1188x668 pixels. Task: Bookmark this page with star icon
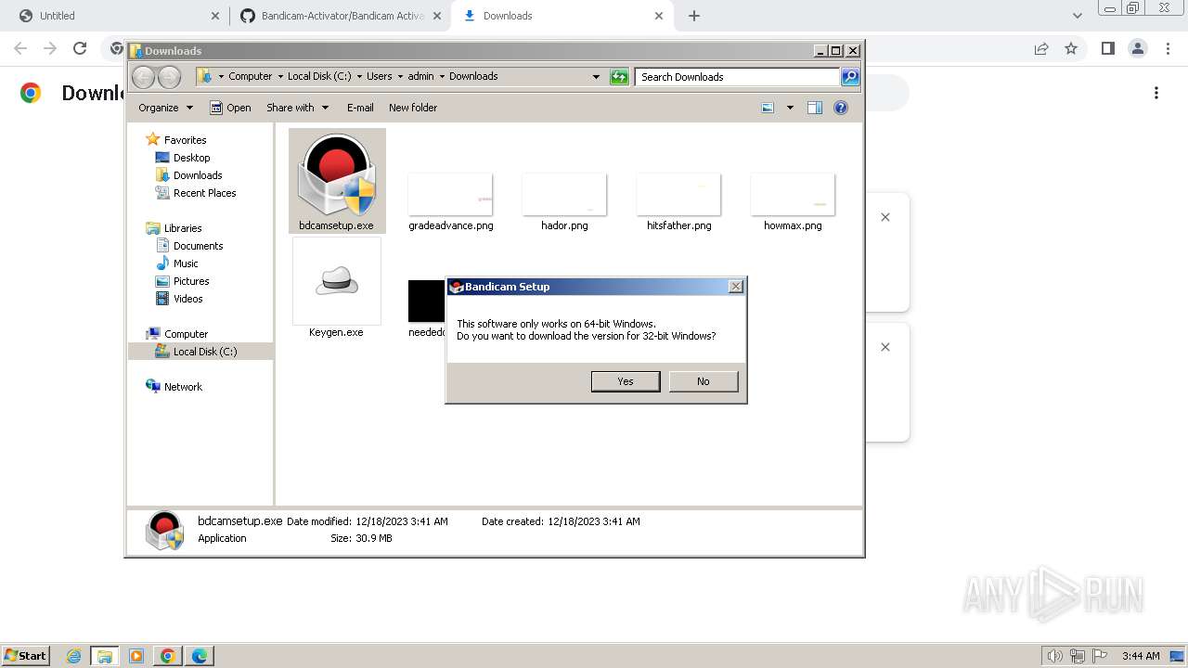tap(1071, 48)
